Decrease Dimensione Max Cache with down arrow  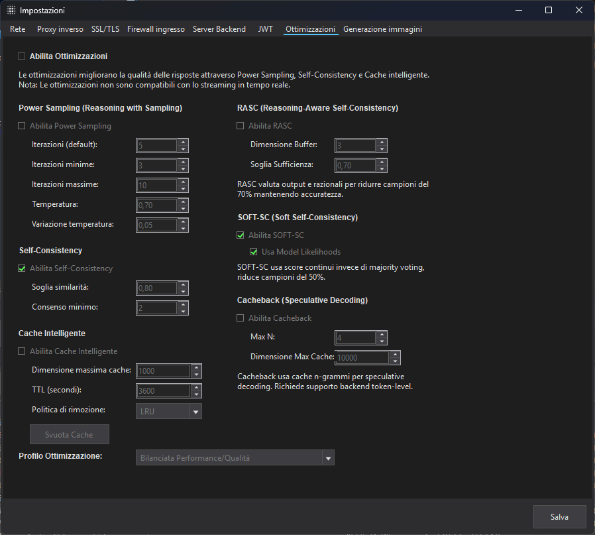(396, 361)
